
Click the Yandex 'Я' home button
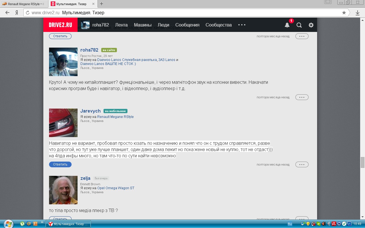[x=17, y=13]
